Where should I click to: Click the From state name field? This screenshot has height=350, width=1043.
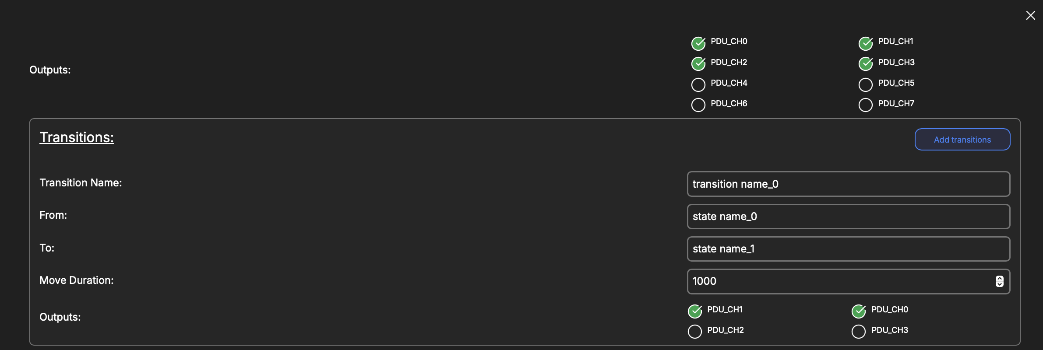848,217
